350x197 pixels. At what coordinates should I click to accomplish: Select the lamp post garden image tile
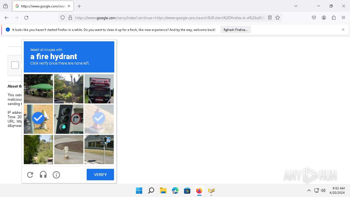coord(69,89)
